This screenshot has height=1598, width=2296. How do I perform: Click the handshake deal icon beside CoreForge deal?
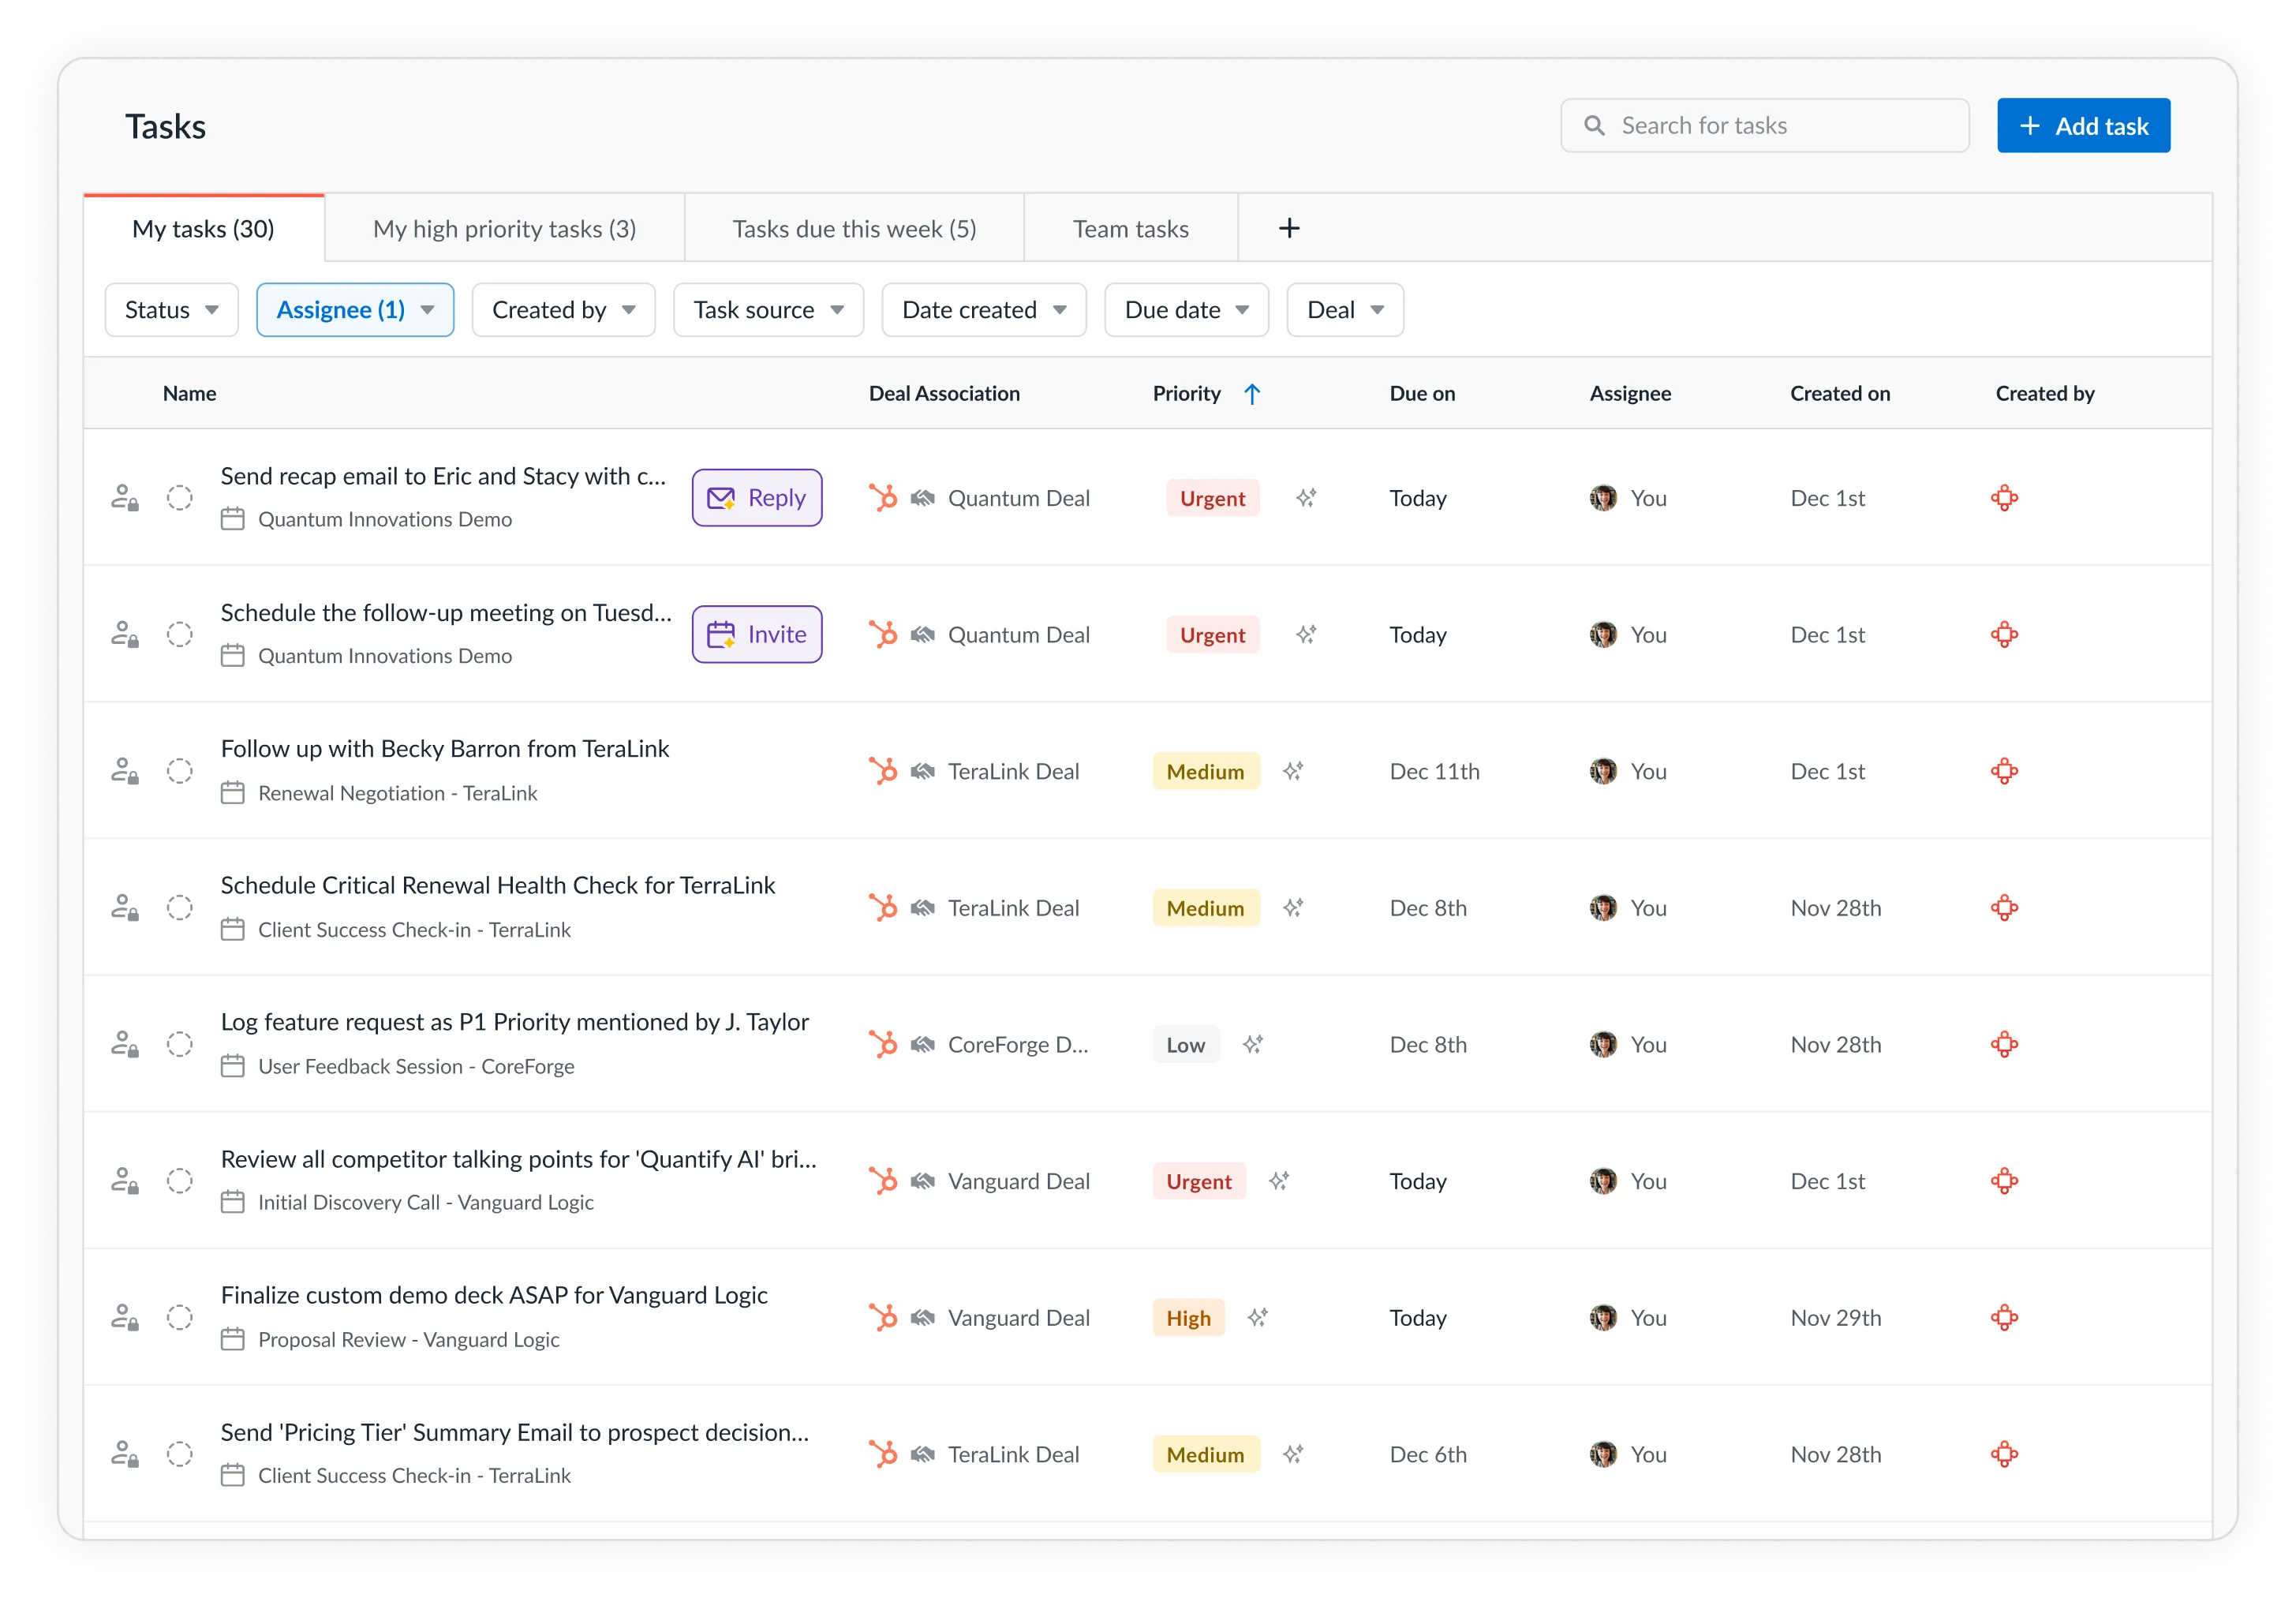[922, 1045]
